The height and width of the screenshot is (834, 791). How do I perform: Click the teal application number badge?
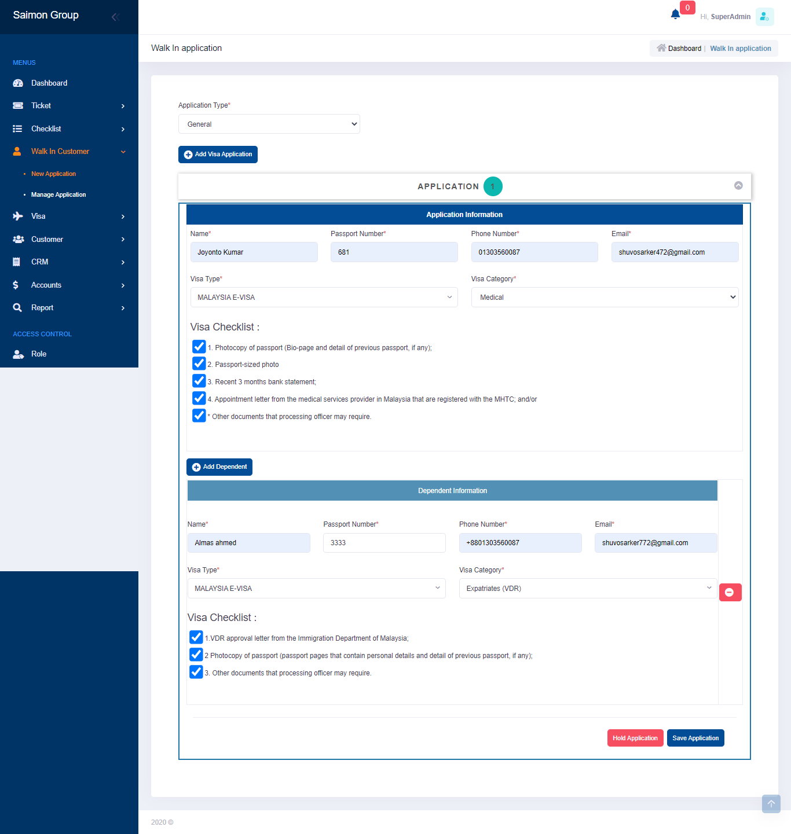point(493,186)
